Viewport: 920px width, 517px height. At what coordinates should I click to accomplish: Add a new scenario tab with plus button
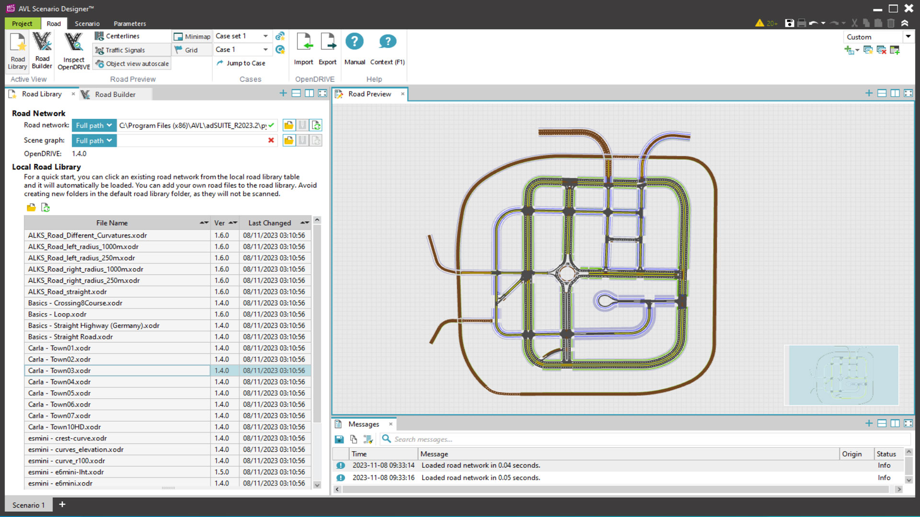62,505
